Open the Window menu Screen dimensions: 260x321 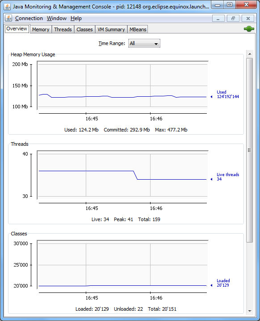(x=57, y=18)
